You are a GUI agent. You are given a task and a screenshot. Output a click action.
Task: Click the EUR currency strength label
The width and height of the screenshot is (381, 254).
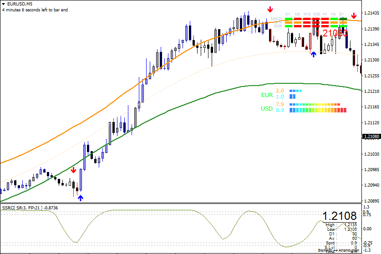pos(267,95)
